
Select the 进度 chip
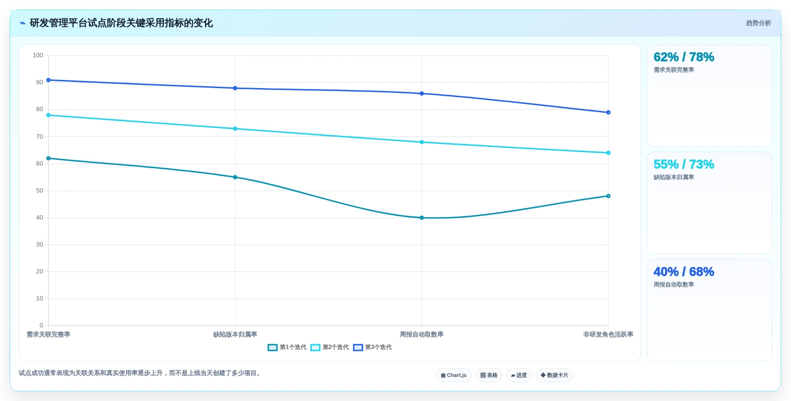click(x=519, y=375)
